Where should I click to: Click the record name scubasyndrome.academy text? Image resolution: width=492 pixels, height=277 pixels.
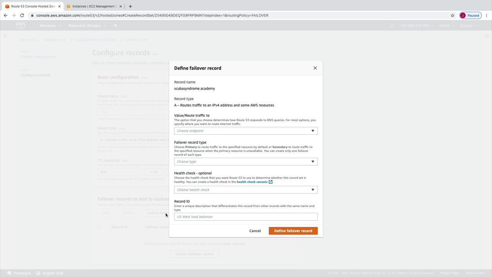(x=194, y=88)
